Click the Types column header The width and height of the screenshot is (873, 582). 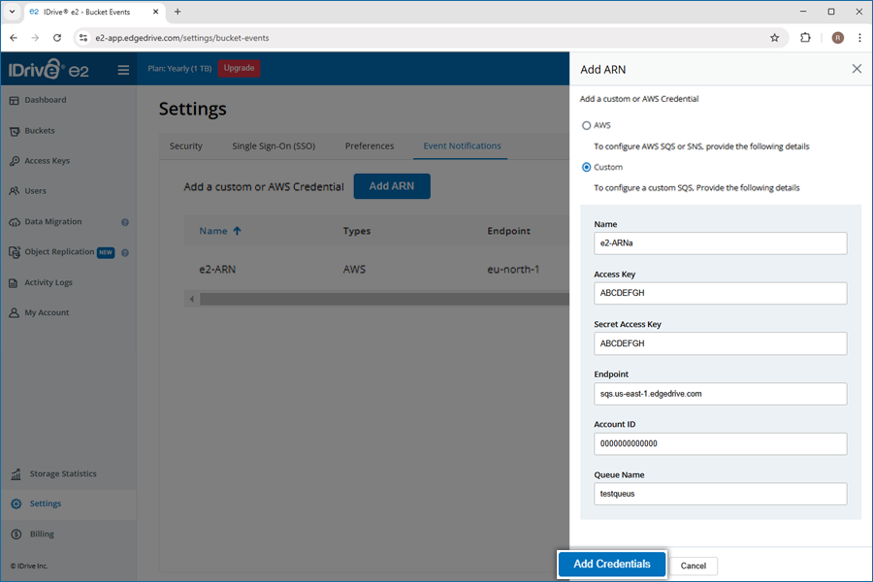(x=357, y=231)
